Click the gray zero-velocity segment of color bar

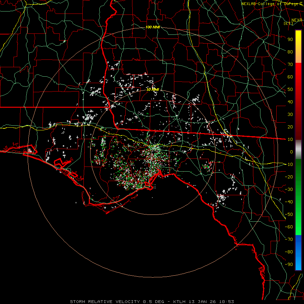(298, 150)
